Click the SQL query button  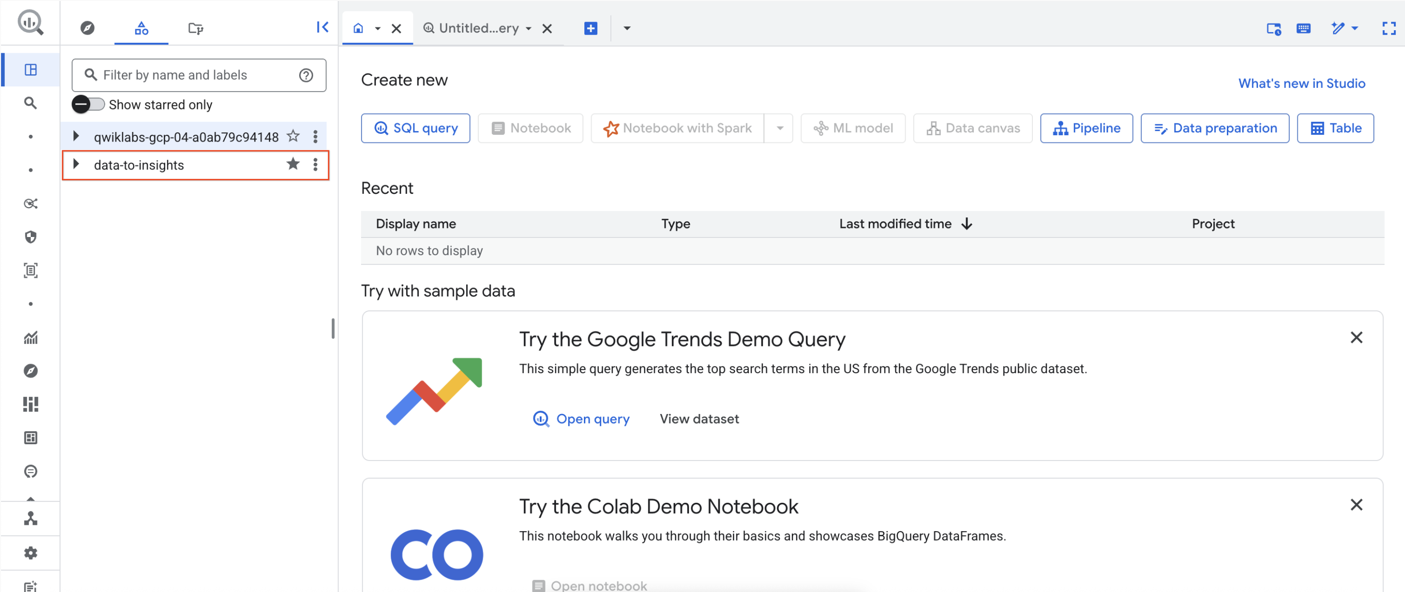416,129
